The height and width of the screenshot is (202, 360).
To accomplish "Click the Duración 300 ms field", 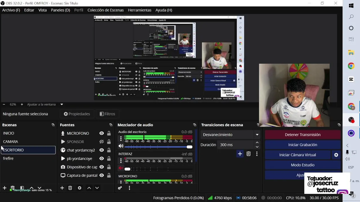I will click(235, 145).
